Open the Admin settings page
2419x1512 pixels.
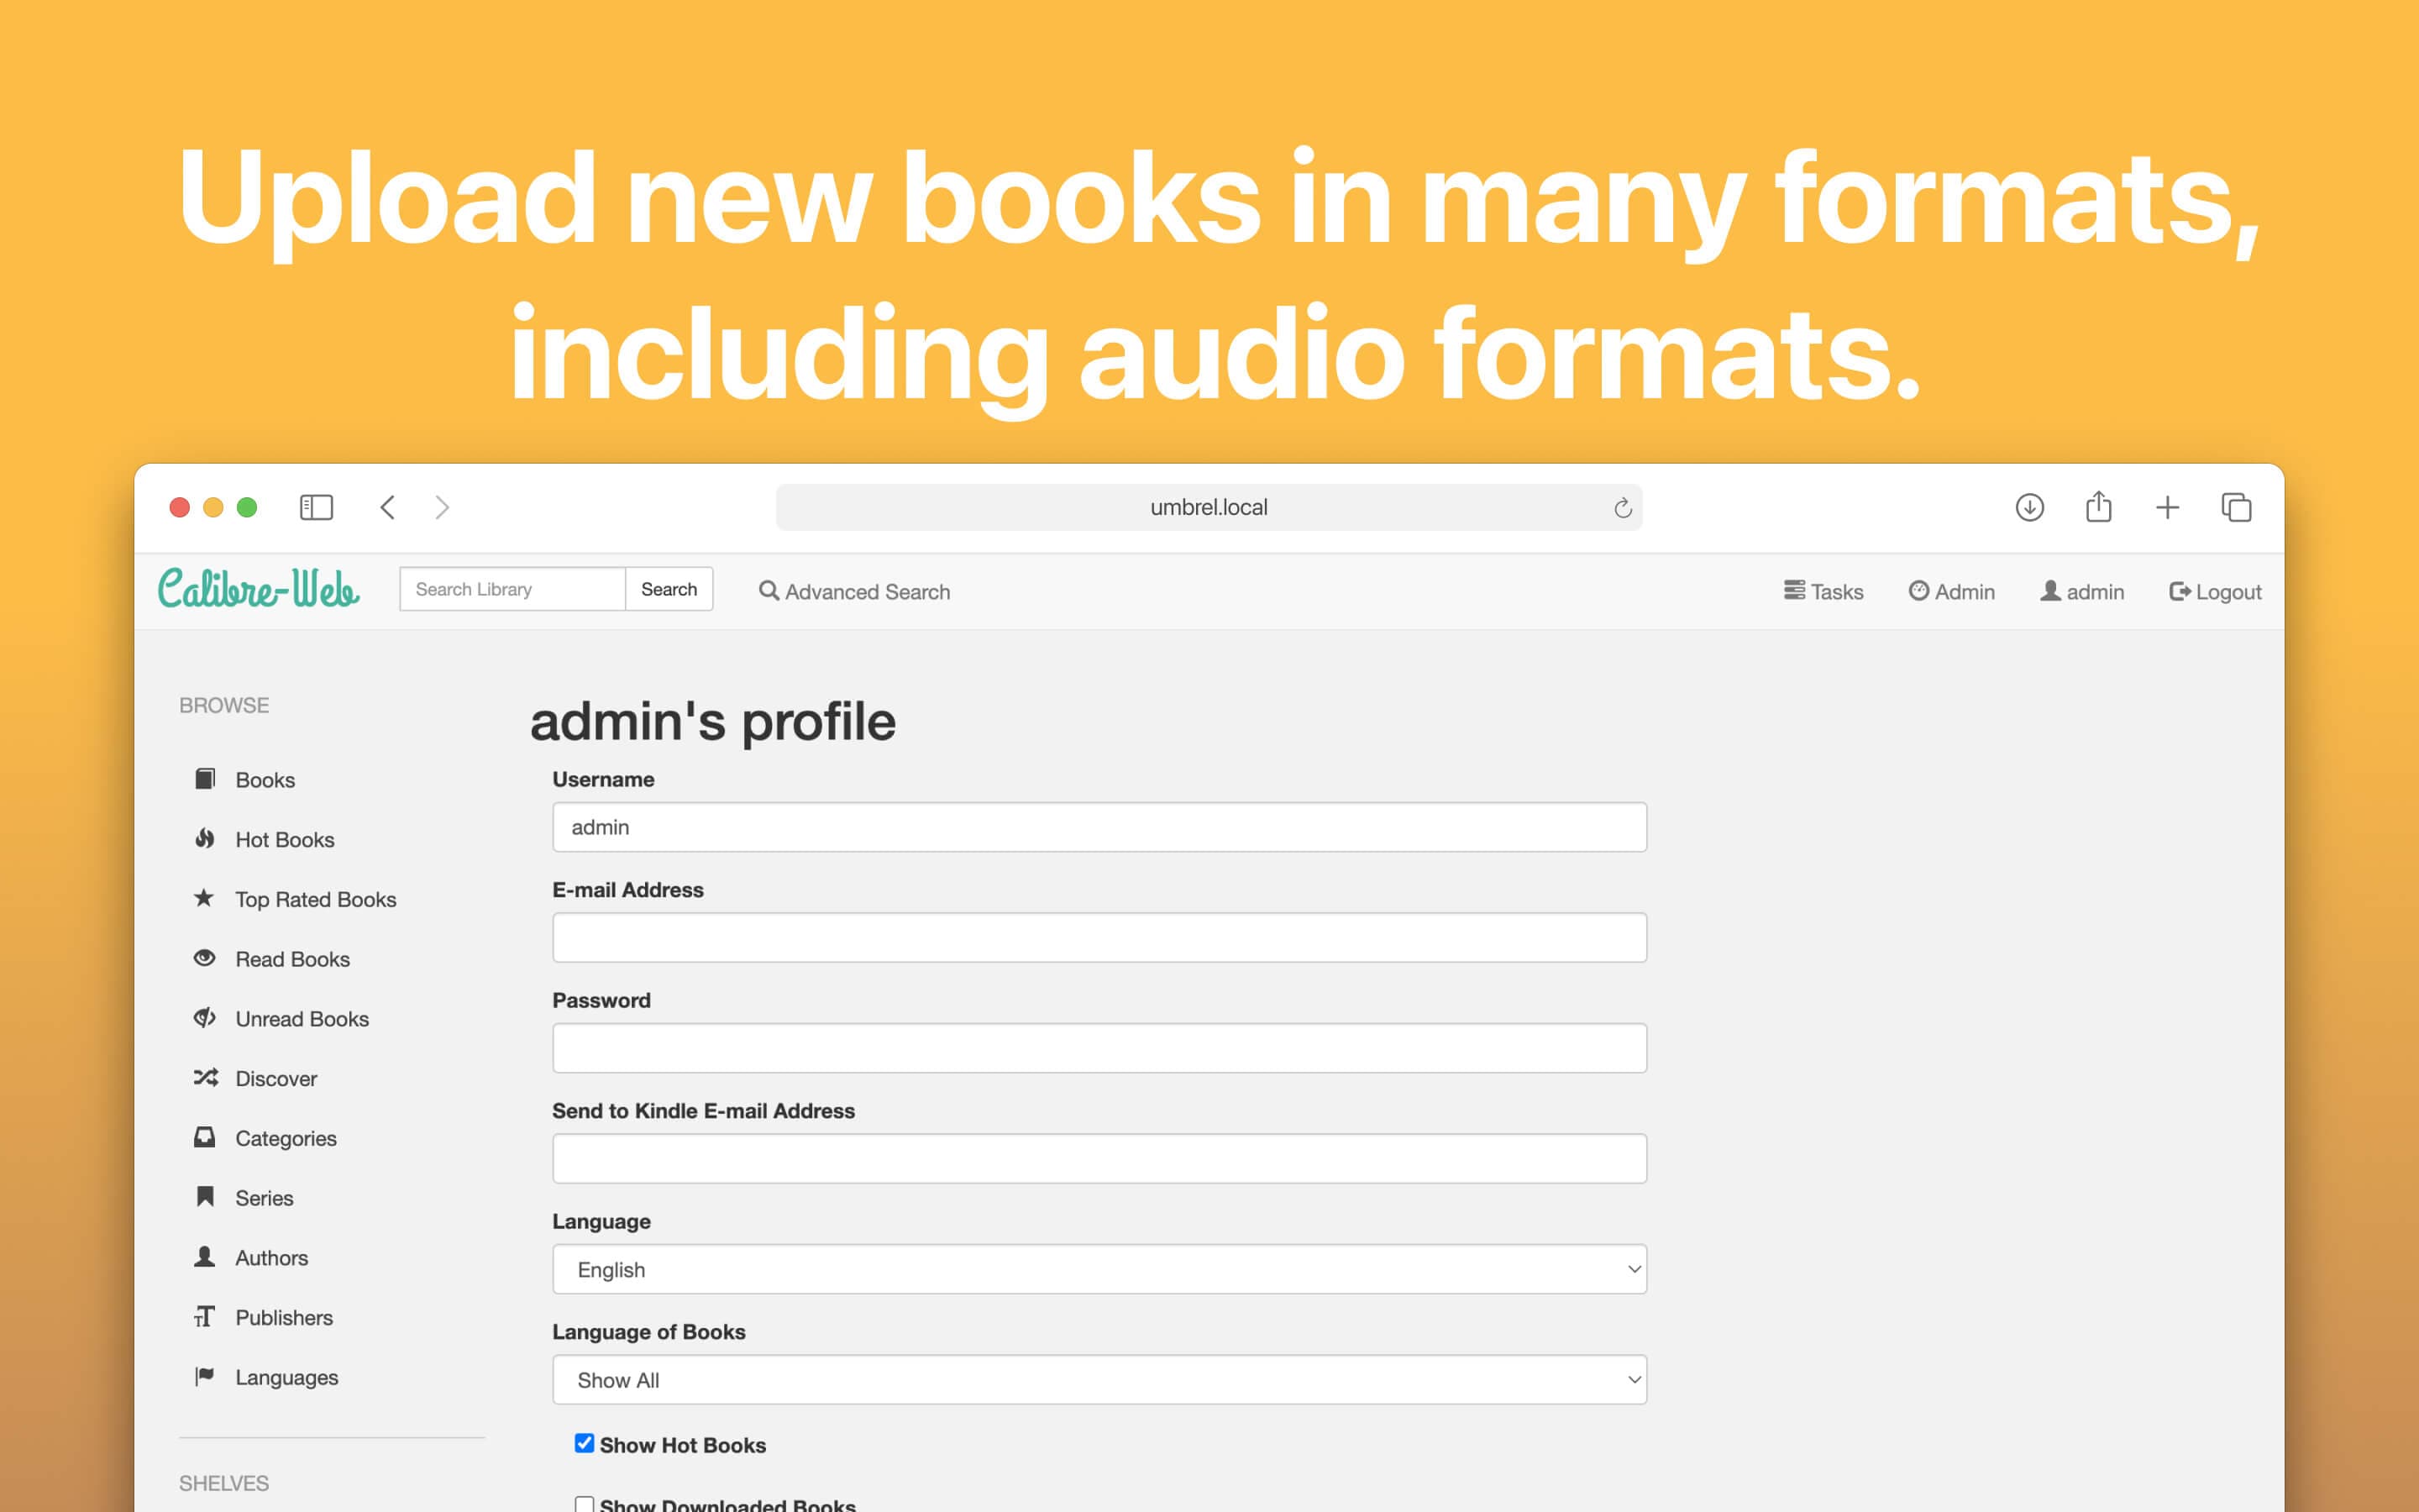click(x=1951, y=592)
